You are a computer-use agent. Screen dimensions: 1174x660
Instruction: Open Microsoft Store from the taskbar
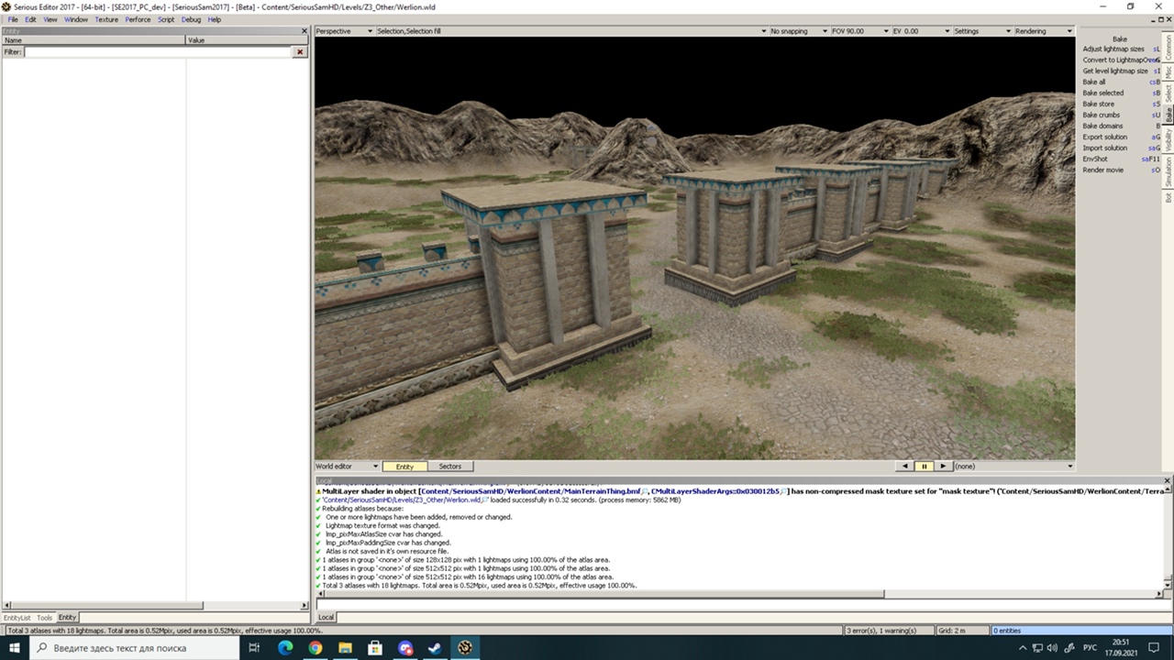point(376,648)
